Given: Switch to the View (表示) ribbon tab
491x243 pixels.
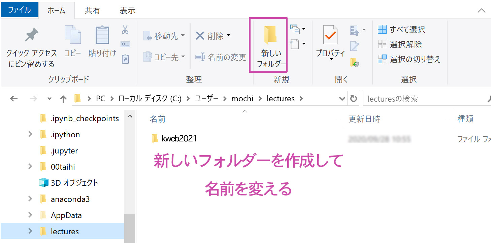Looking at the screenshot, I should (x=127, y=10).
